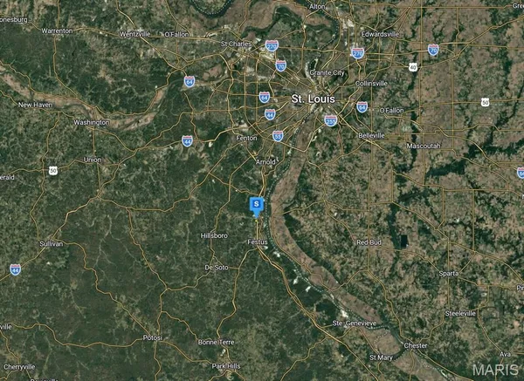Click the I-270 shield near St Charles
The width and height of the screenshot is (524, 381).
click(272, 45)
